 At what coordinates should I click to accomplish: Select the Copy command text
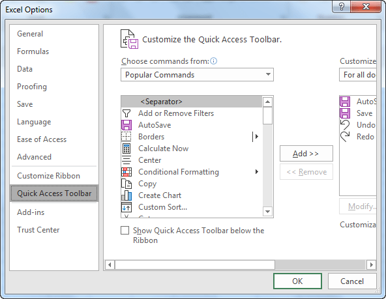point(147,184)
